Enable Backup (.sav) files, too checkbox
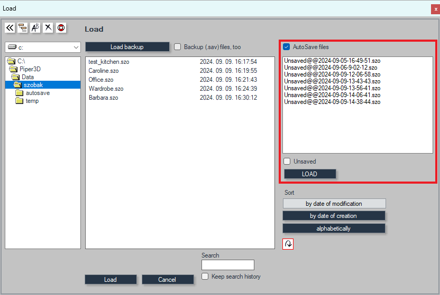Image resolution: width=440 pixels, height=295 pixels. pos(177,47)
